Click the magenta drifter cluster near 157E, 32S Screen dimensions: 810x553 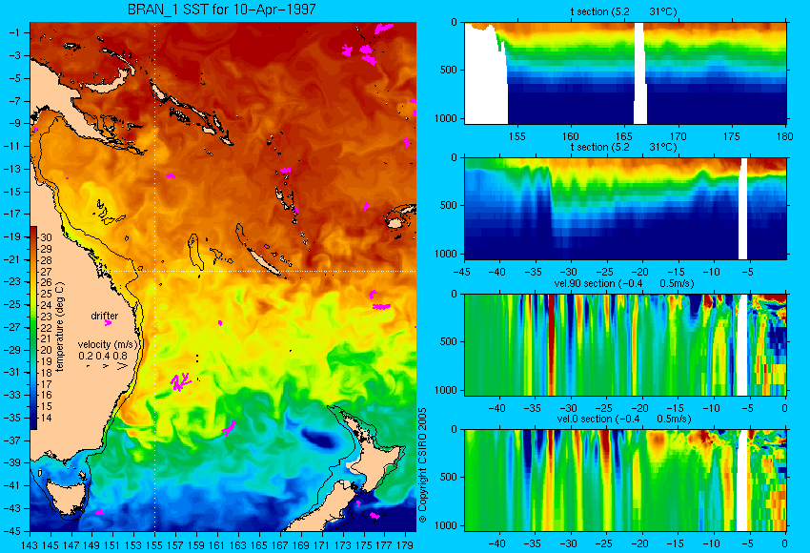click(180, 381)
